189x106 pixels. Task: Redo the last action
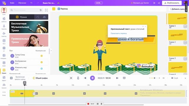pyautogui.click(x=38, y=3)
